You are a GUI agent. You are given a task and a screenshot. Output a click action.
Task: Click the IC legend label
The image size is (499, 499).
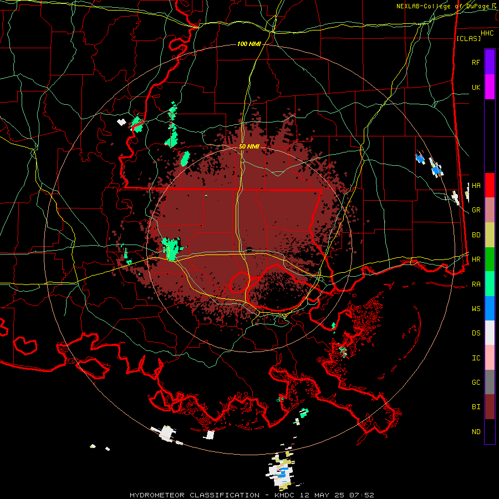(476, 358)
